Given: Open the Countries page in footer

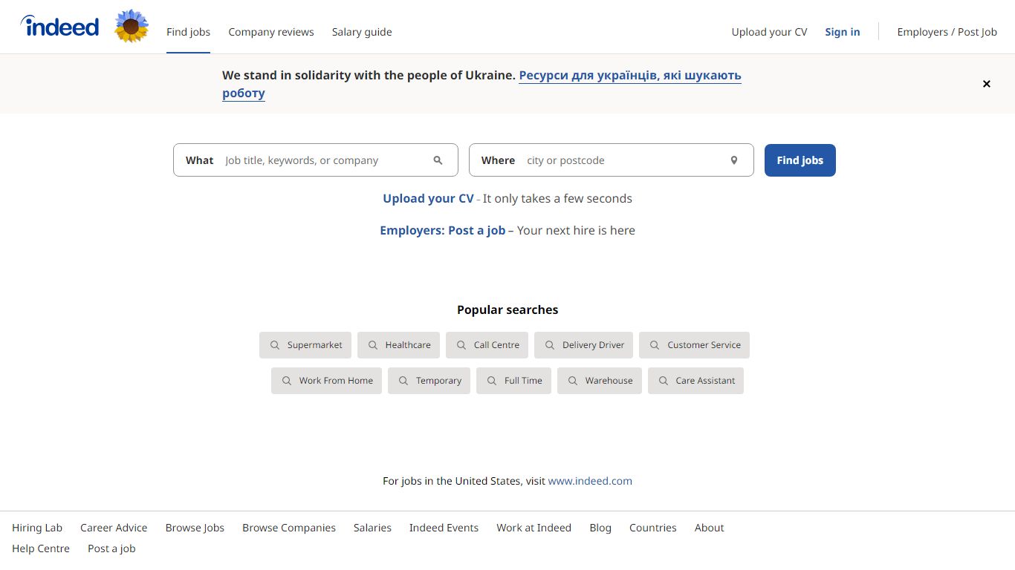Looking at the screenshot, I should [x=652, y=528].
